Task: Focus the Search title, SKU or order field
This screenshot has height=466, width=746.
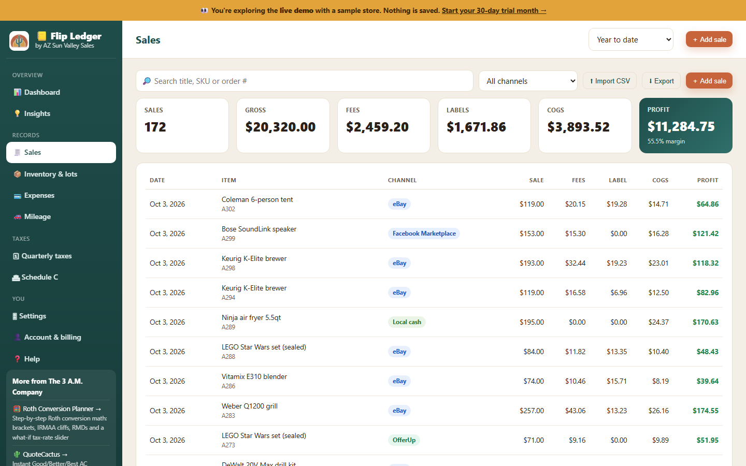Action: (x=305, y=81)
